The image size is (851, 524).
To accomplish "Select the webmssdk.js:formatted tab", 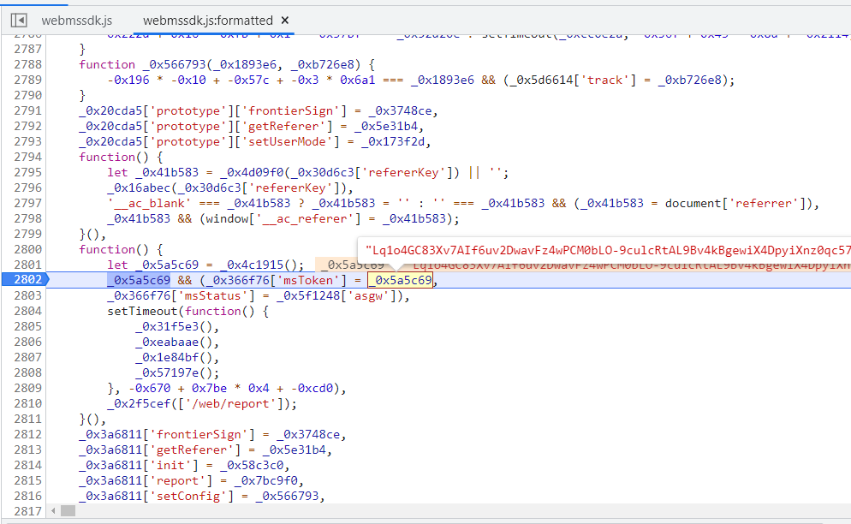I will (208, 21).
